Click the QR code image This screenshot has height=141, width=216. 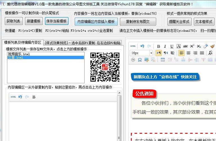[105, 67]
